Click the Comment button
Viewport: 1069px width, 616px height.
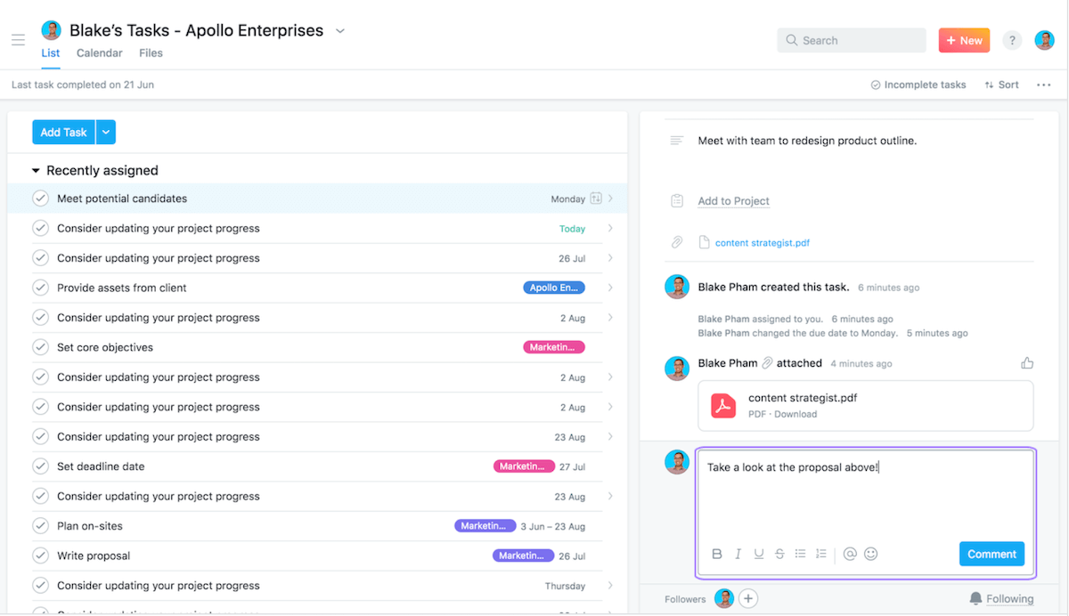(991, 554)
